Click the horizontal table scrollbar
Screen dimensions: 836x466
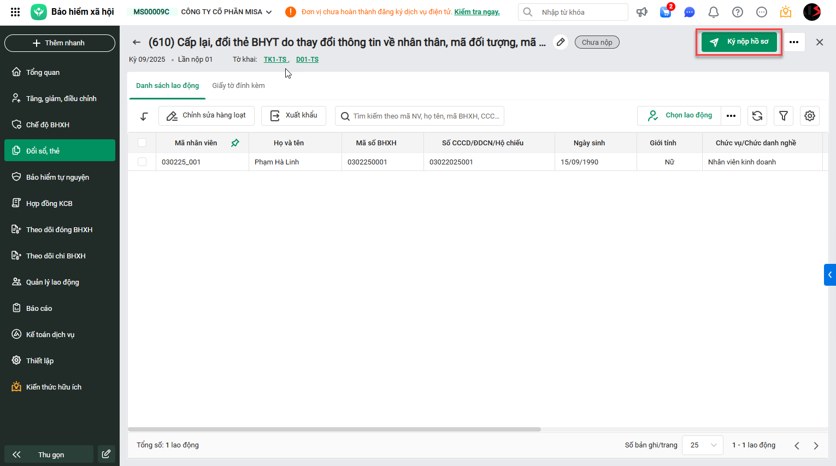(334, 429)
